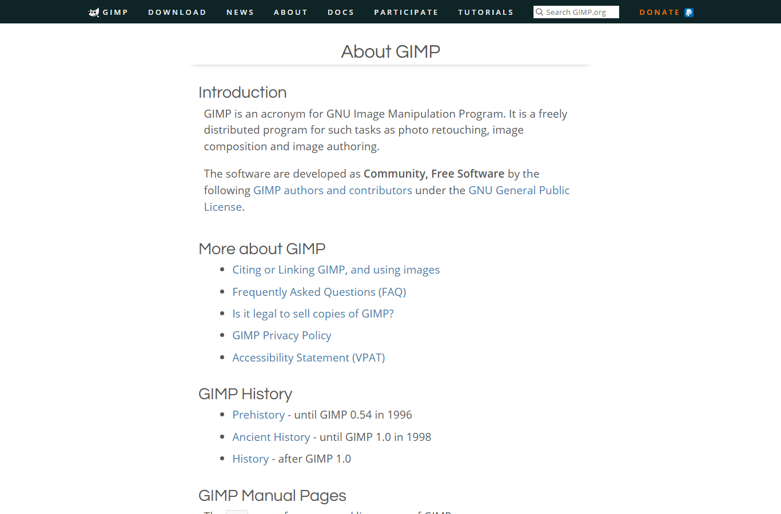Focus the Search GIMP.org input field

(x=576, y=12)
